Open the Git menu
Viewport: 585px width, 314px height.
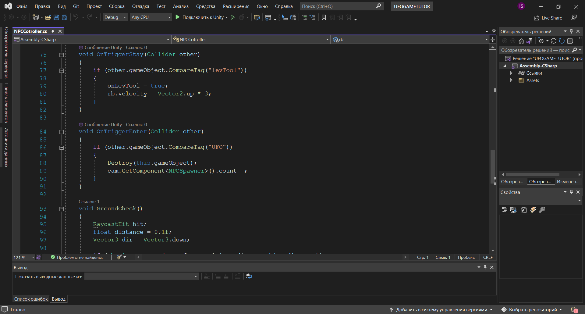tap(76, 6)
